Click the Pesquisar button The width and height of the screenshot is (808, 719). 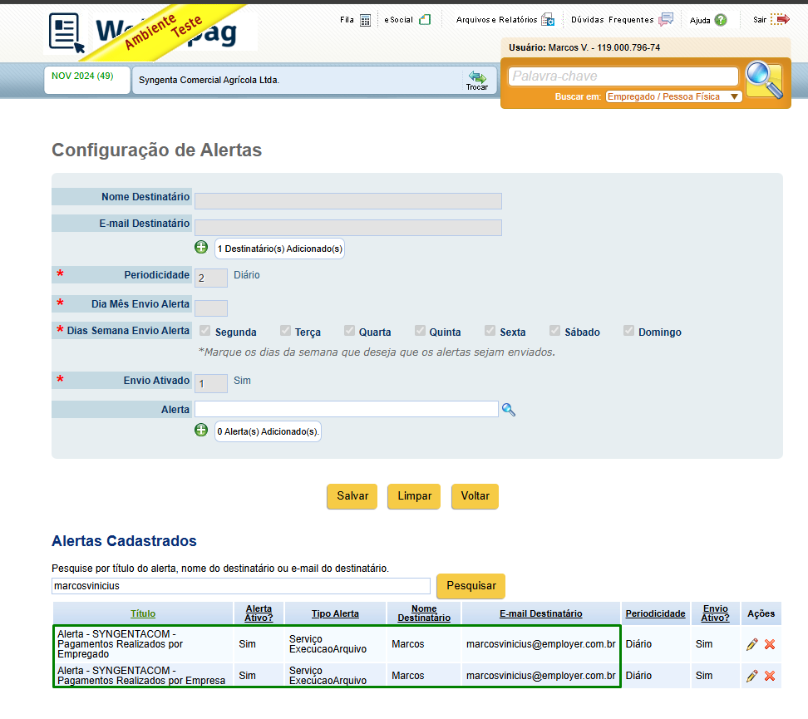click(471, 586)
